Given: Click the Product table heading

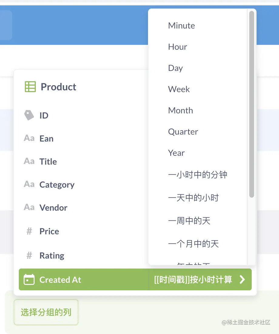Looking at the screenshot, I should 59,87.
